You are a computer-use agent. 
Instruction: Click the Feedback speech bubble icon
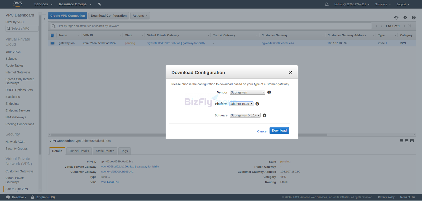pyautogui.click(x=8, y=197)
